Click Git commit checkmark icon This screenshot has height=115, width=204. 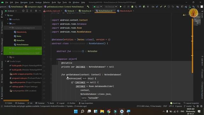161,7
